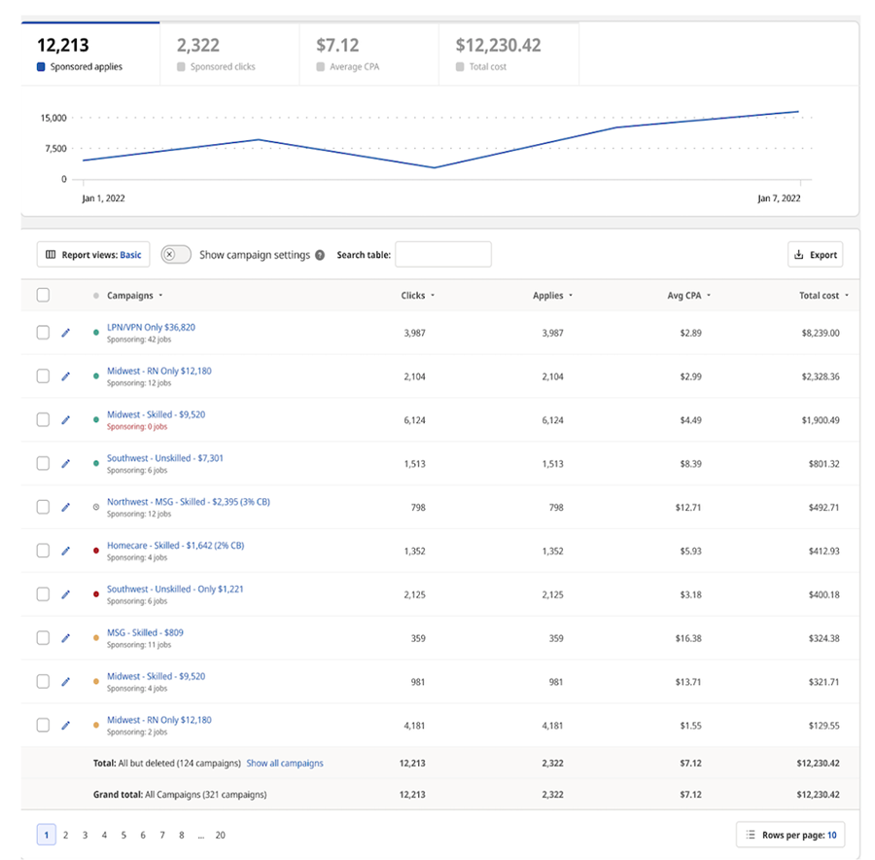This screenshot has width=875, height=860.
Task: Click orange status dot of MSG - Skilled - $809
Action: click(96, 638)
